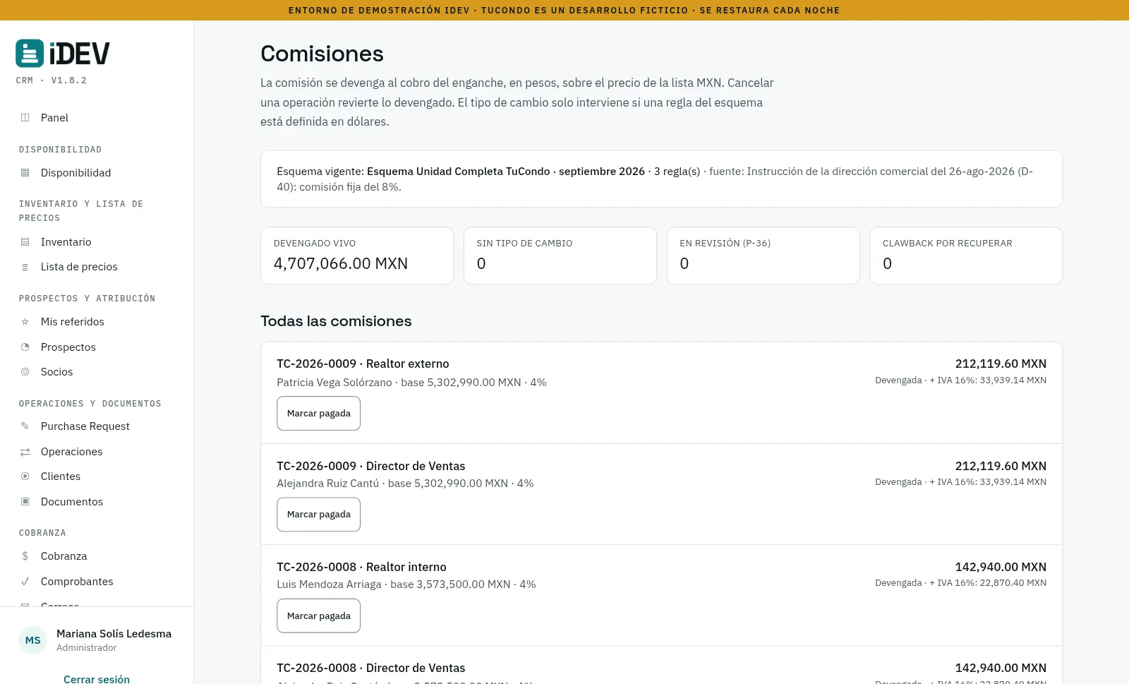Viewport: 1129px width, 684px height.
Task: Click the Operaciones arrows icon
Action: (x=25, y=452)
